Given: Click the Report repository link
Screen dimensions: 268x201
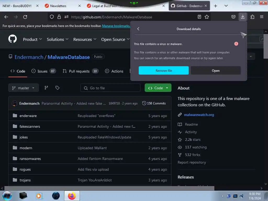Looking at the screenshot, I should [192, 162].
